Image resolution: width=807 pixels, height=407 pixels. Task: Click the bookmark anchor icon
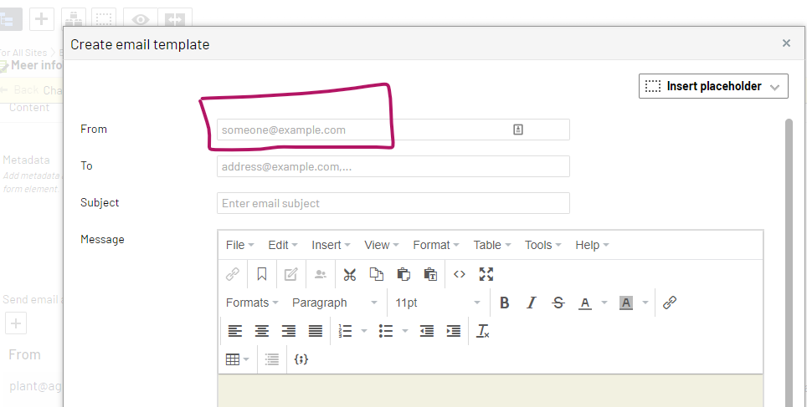tap(262, 274)
